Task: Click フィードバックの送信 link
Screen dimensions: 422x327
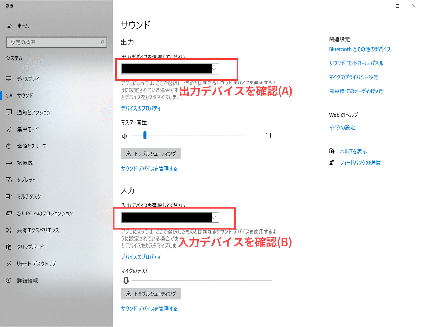Action: tap(360, 163)
